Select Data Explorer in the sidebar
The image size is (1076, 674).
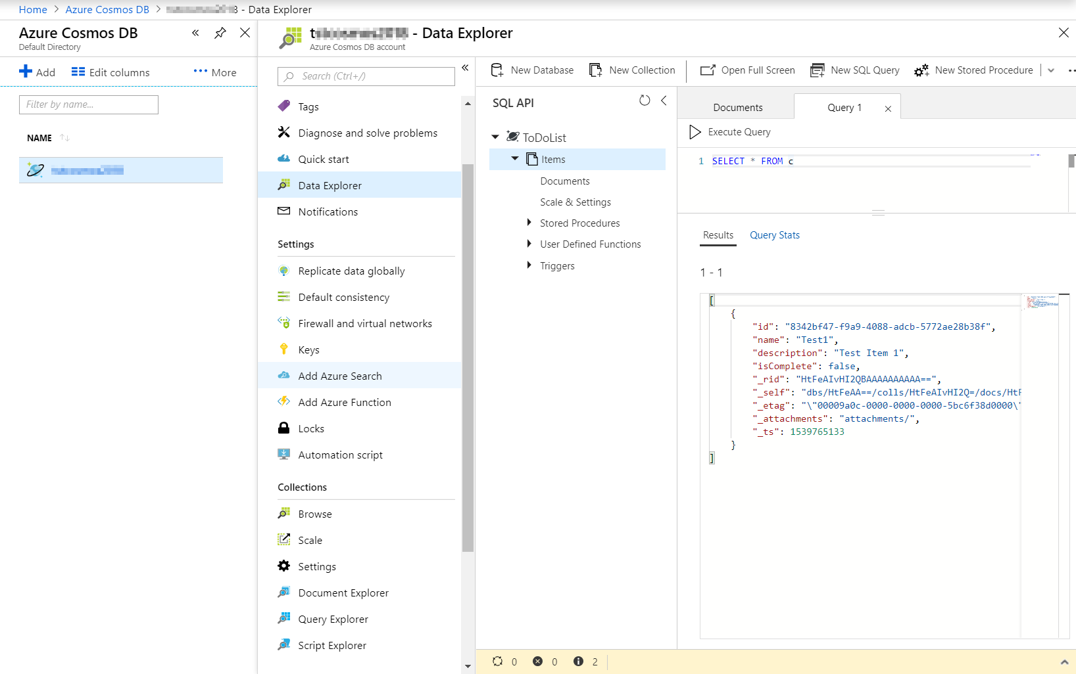[x=360, y=185]
